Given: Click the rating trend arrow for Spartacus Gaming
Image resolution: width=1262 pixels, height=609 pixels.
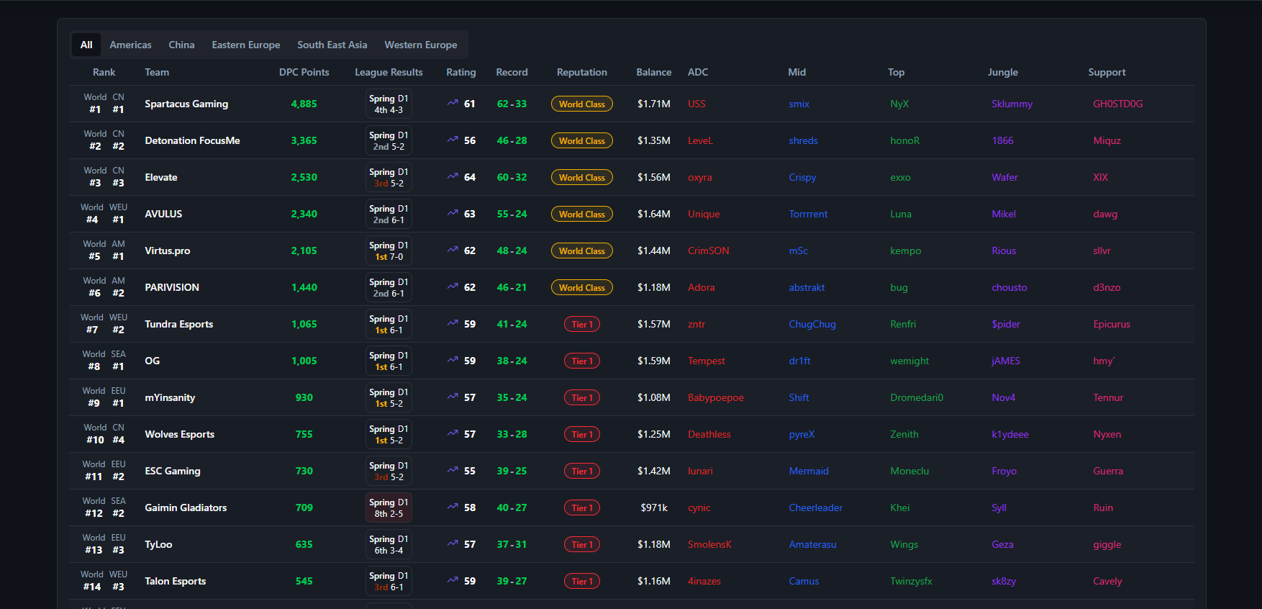Looking at the screenshot, I should pos(452,103).
